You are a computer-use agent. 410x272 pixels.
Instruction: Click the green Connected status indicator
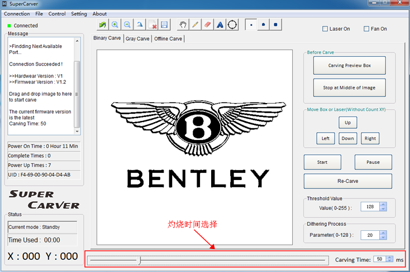(9, 26)
